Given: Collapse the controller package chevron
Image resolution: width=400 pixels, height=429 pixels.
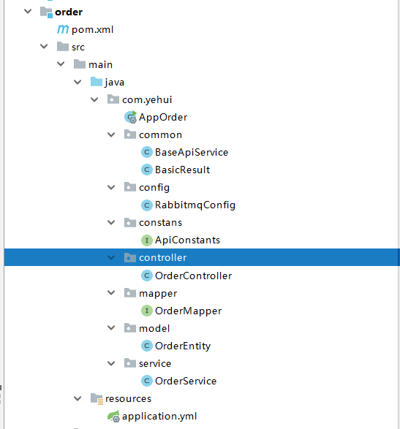Looking at the screenshot, I should coord(111,257).
